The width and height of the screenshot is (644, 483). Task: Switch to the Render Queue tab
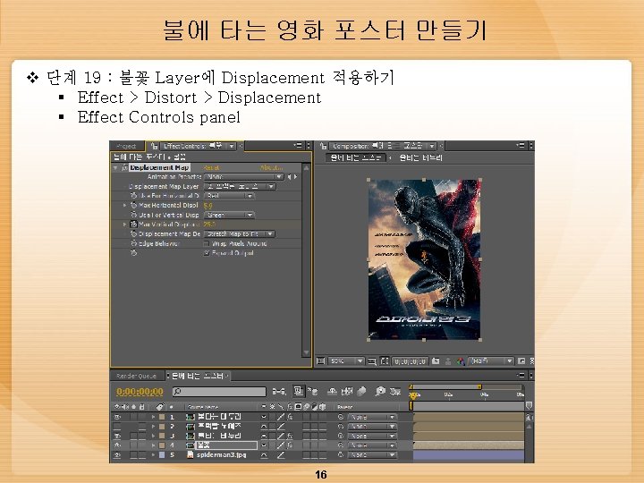pos(138,376)
